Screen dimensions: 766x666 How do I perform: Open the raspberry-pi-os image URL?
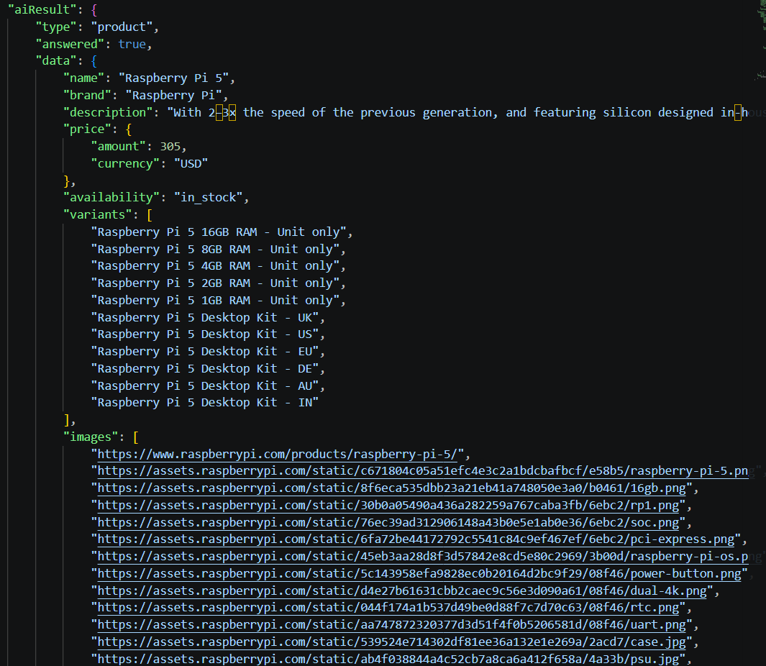[x=423, y=557]
